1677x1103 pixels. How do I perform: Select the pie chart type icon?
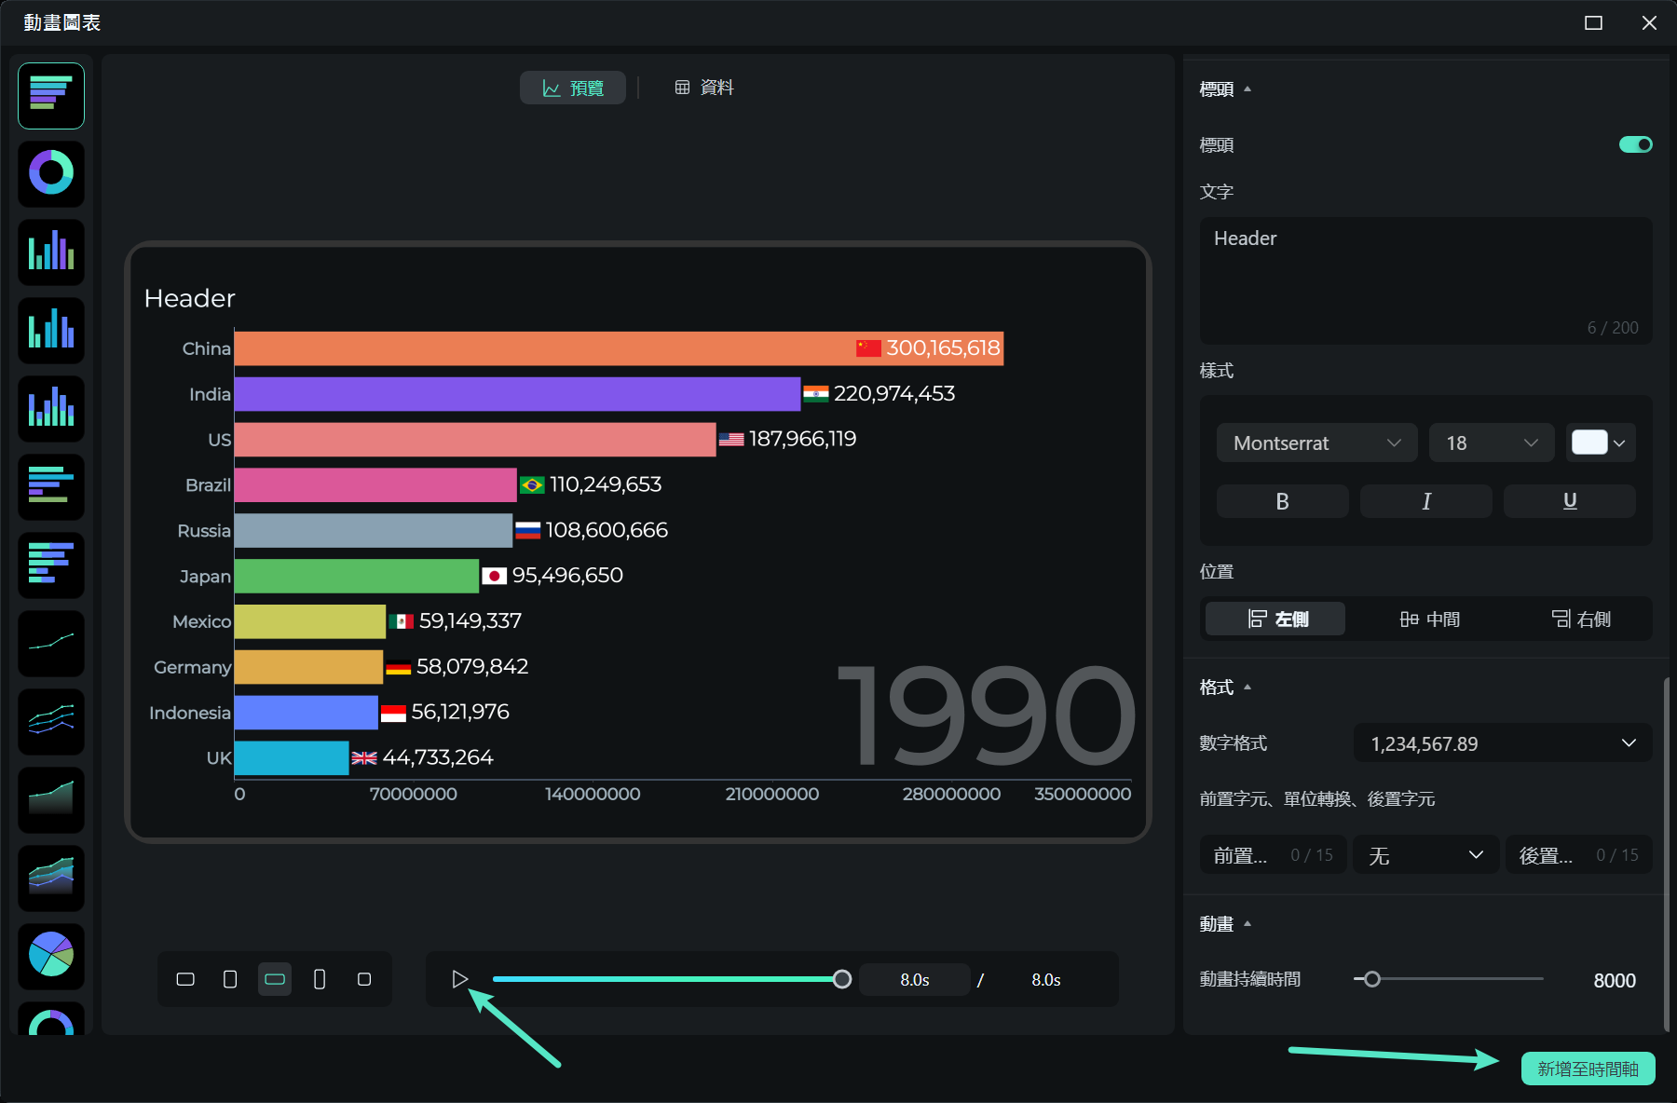tap(51, 955)
